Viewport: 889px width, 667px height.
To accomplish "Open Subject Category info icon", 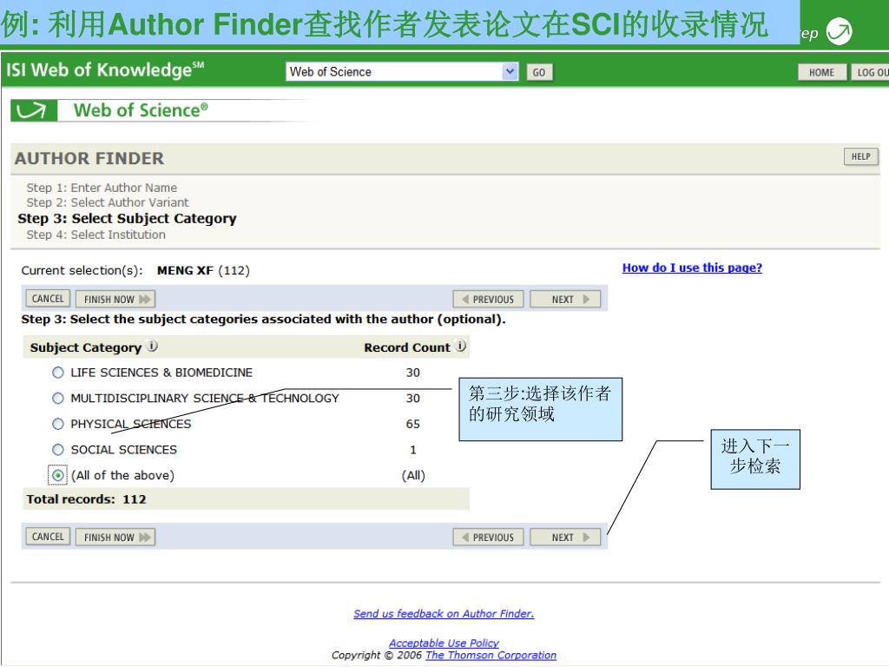I will click(x=152, y=346).
